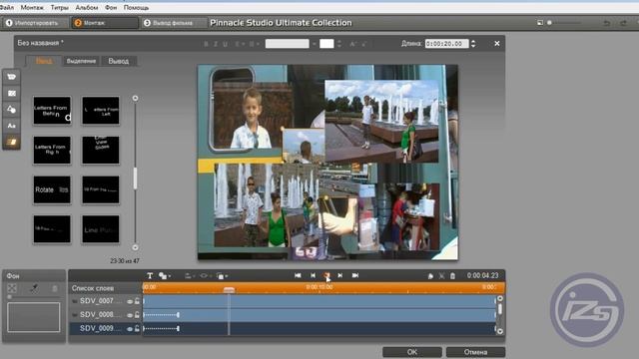Toggle lock on the SDV_0009 layer
Screen dimensions: 639x359
point(137,328)
